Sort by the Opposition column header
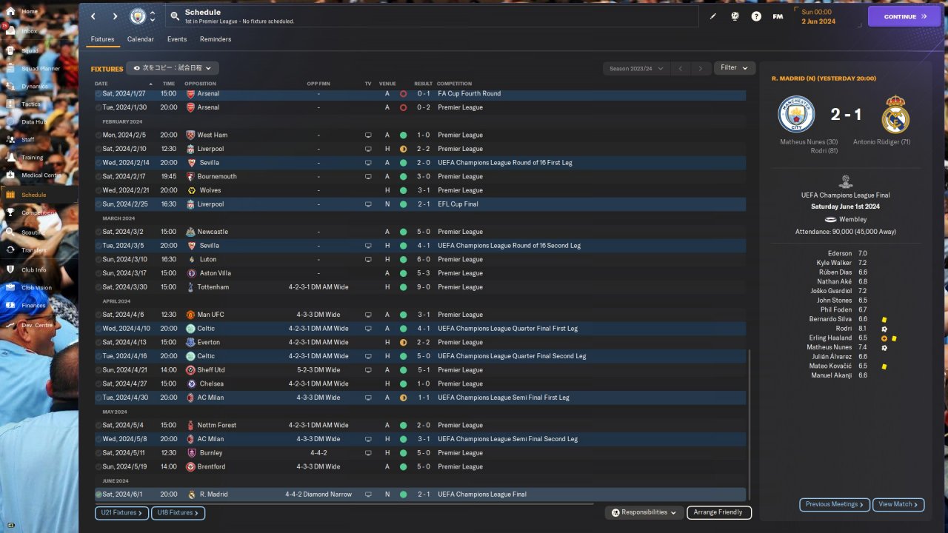 pos(201,84)
